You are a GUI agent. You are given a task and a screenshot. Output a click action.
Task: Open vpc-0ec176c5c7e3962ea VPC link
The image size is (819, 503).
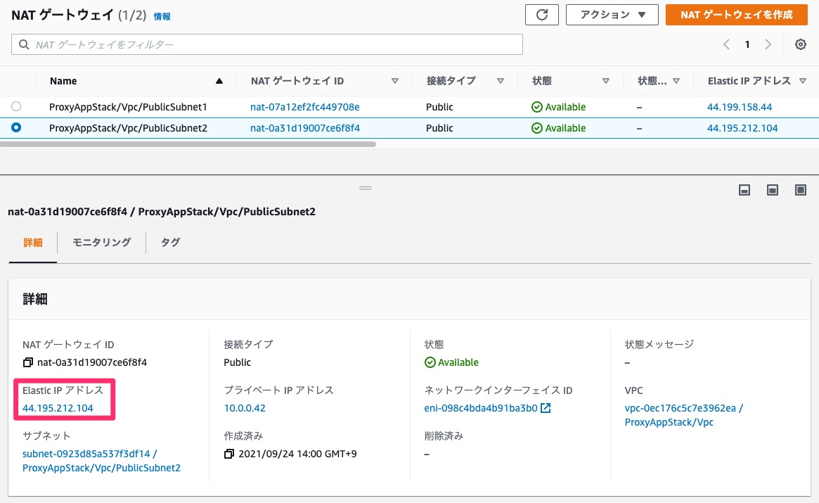point(683,415)
